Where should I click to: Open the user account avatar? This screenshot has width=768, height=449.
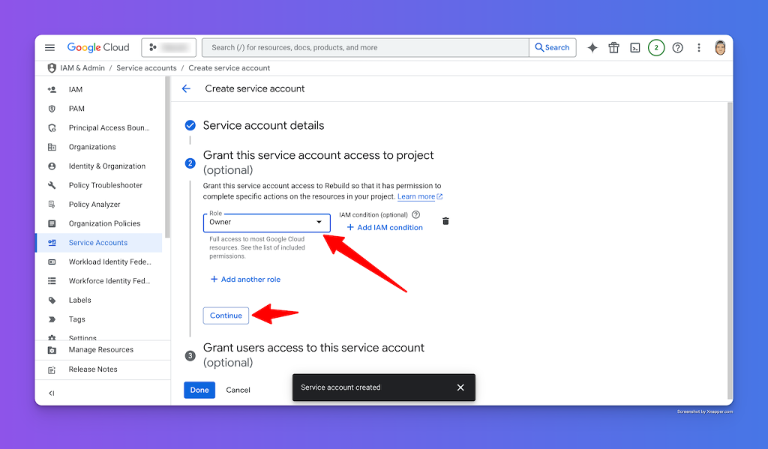(720, 47)
